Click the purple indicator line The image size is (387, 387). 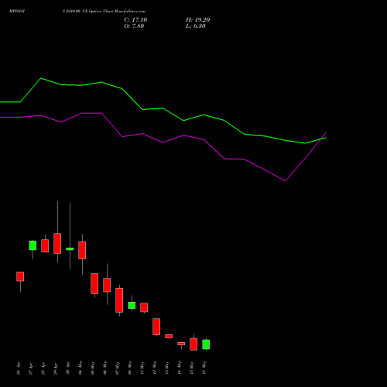point(163,142)
